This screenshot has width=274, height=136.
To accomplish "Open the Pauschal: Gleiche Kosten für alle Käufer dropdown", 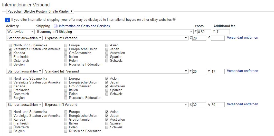I will [x=40, y=11].
